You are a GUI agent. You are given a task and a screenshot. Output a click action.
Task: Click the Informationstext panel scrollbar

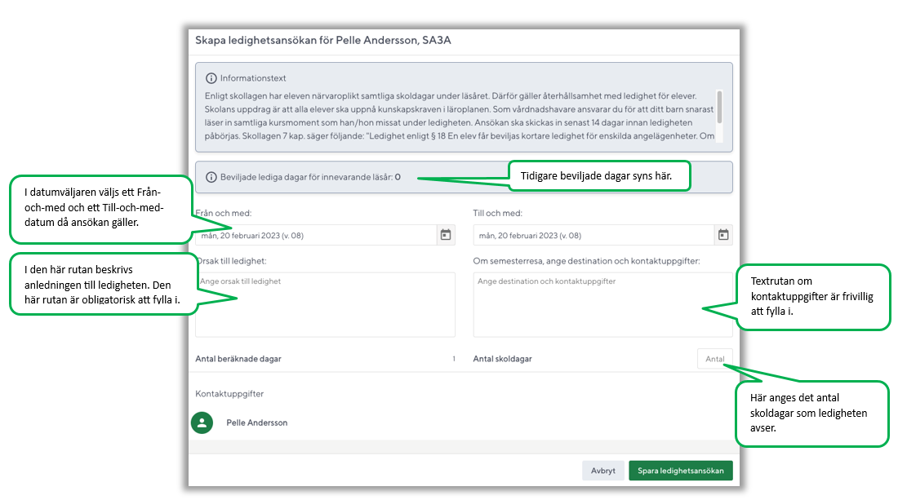[x=719, y=106]
